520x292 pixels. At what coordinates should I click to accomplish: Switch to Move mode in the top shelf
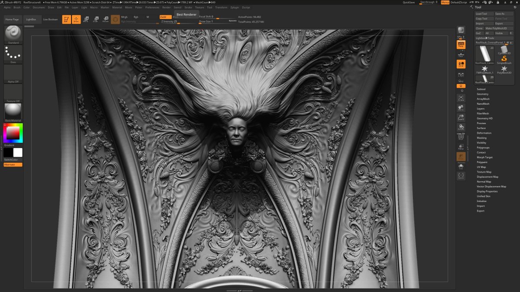point(86,19)
